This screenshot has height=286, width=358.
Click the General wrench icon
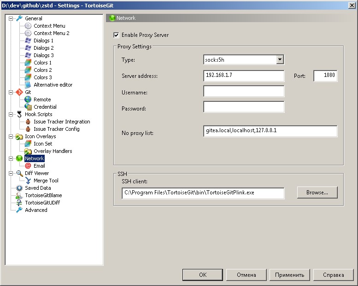pos(19,18)
